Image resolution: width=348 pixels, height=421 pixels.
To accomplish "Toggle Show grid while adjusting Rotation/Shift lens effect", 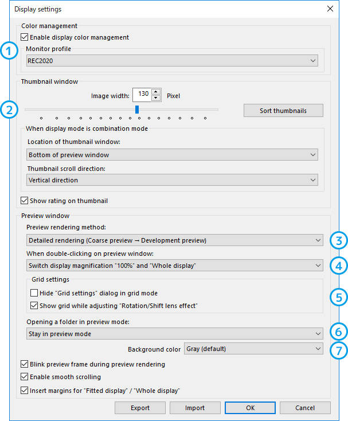I will coord(34,305).
